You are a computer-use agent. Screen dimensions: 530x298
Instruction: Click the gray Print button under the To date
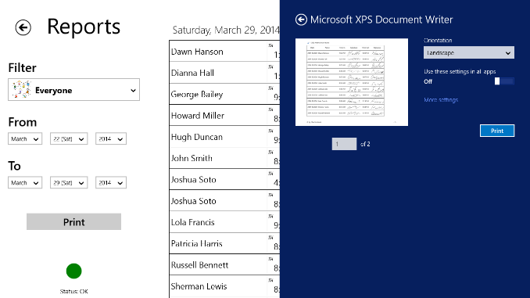tap(73, 222)
